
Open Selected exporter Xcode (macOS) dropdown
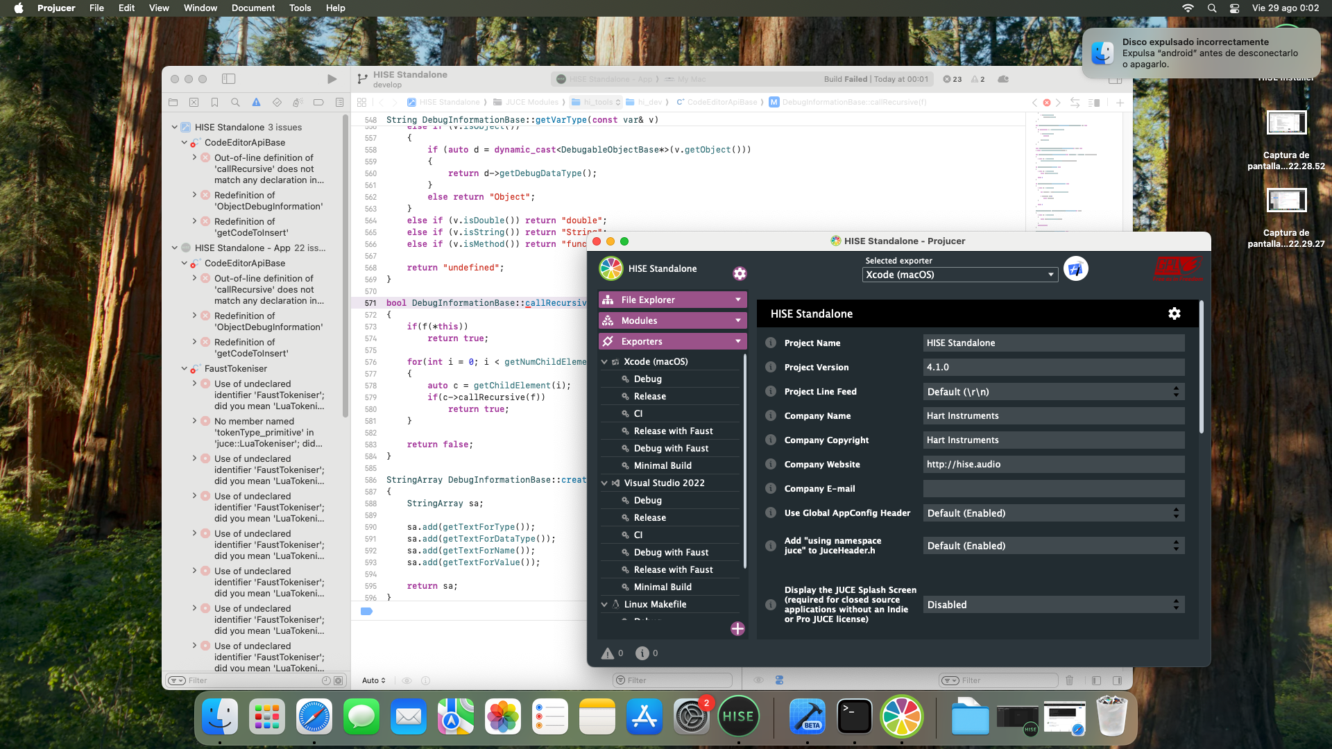click(x=960, y=275)
